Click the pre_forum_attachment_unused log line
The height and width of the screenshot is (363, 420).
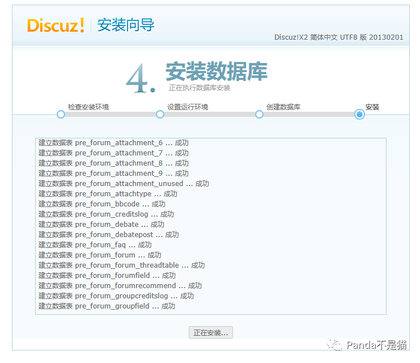click(124, 183)
